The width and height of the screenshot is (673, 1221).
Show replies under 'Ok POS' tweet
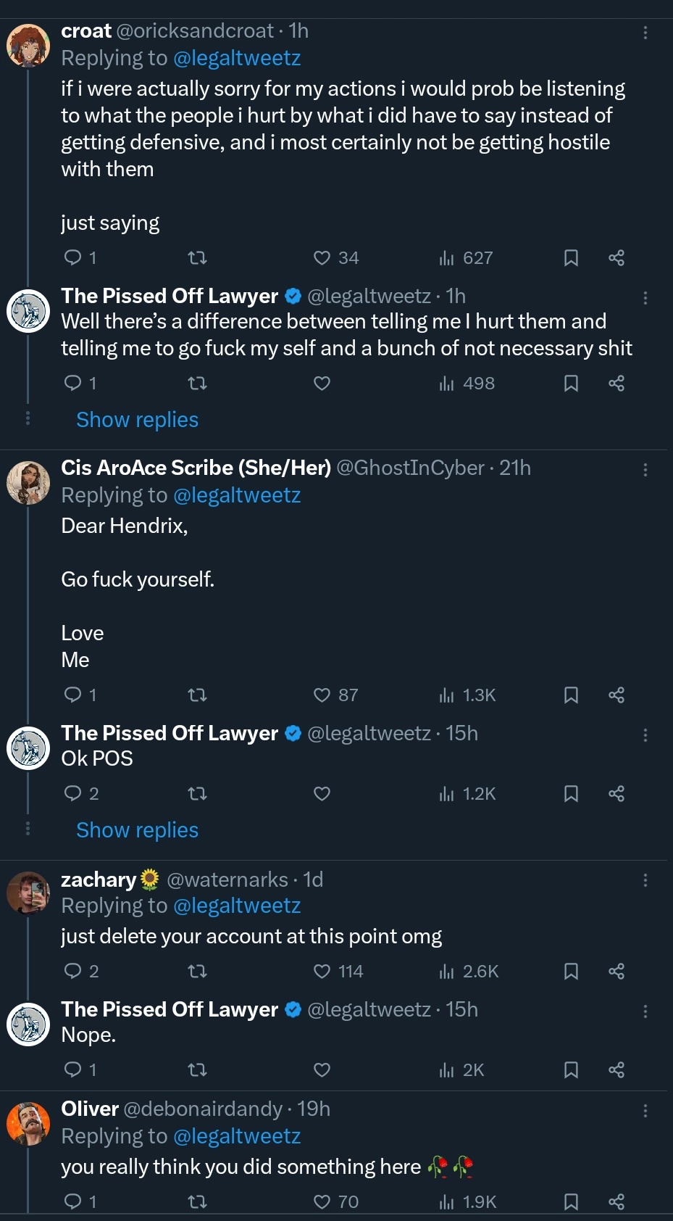[x=137, y=830]
